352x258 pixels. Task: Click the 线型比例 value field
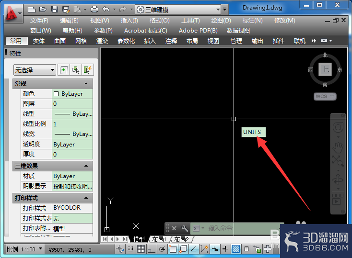click(x=72, y=124)
